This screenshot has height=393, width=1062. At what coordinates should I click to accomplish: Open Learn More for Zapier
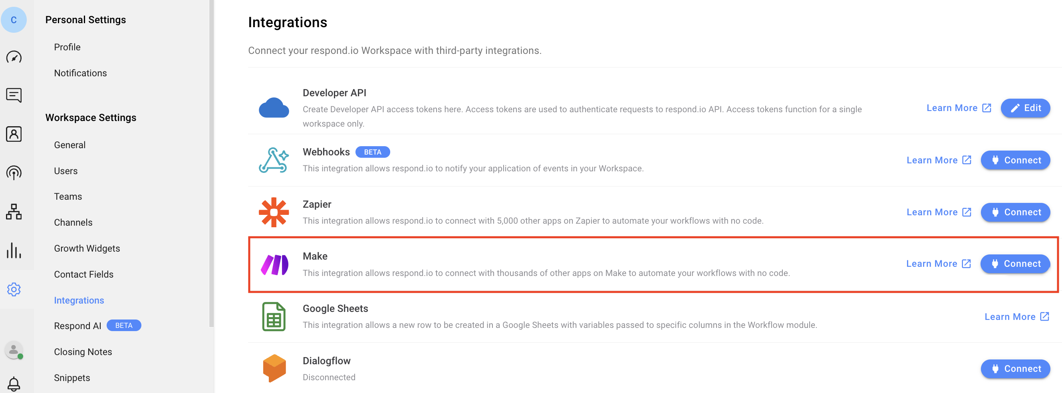tap(938, 212)
